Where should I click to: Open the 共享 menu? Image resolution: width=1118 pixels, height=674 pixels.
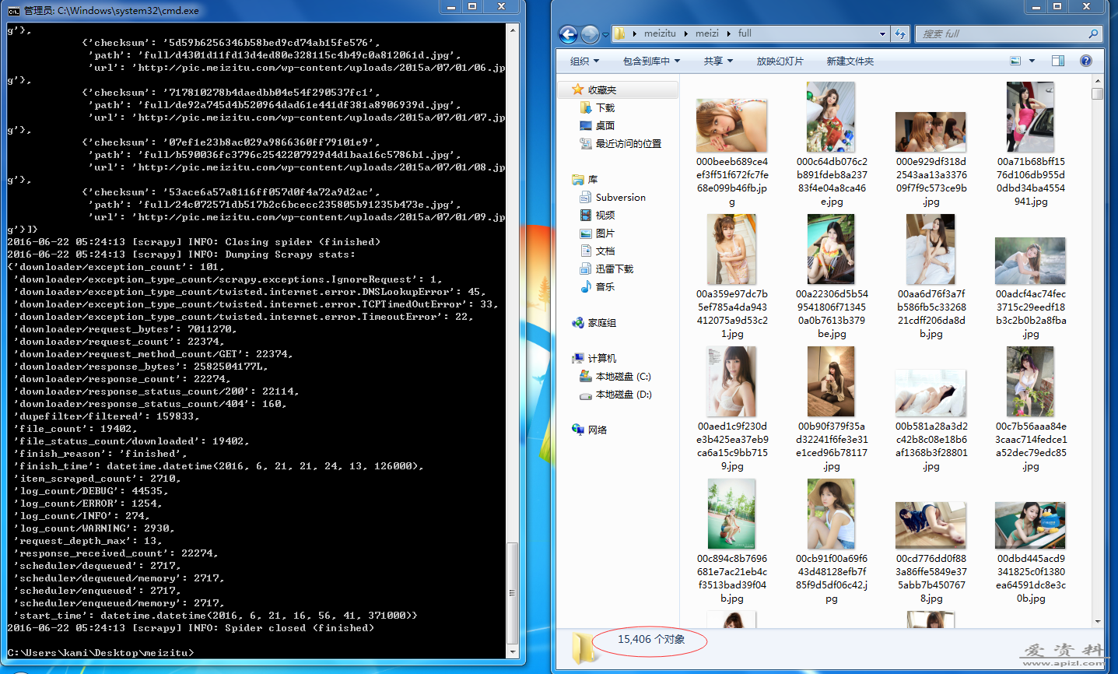coord(718,61)
